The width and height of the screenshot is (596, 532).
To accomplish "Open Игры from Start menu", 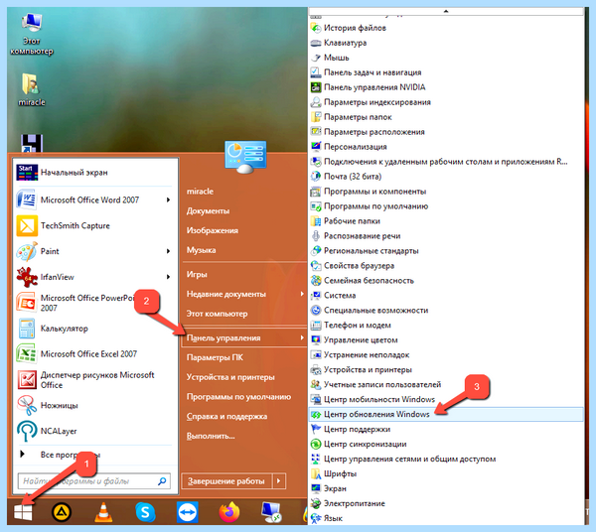I will click(197, 275).
